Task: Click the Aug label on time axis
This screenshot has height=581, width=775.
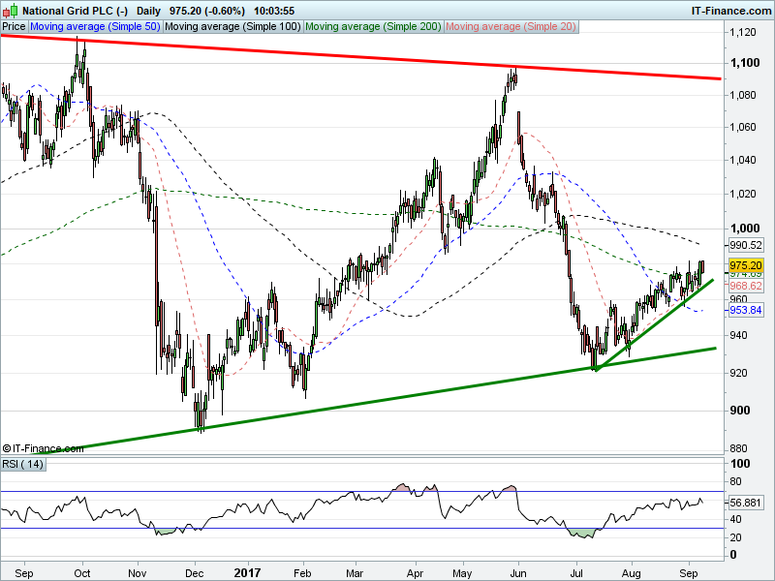Action: (x=632, y=573)
